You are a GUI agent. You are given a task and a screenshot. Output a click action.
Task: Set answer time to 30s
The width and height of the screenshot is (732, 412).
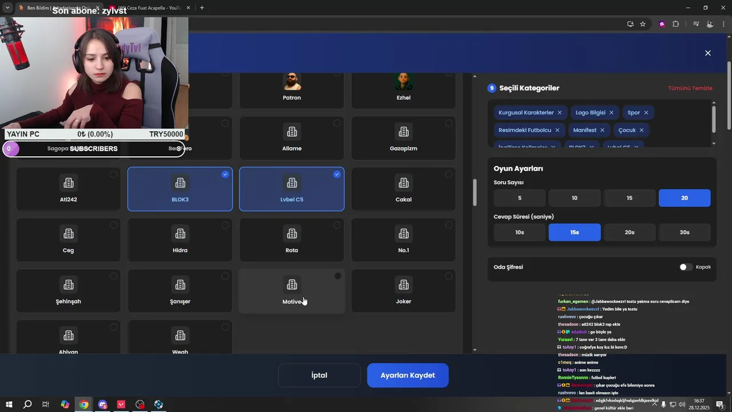click(x=685, y=232)
